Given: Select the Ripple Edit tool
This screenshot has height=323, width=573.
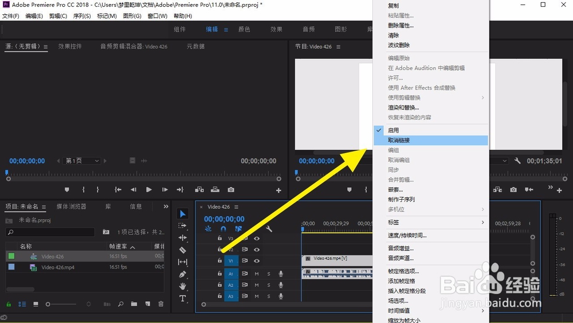Looking at the screenshot, I should coord(182,238).
